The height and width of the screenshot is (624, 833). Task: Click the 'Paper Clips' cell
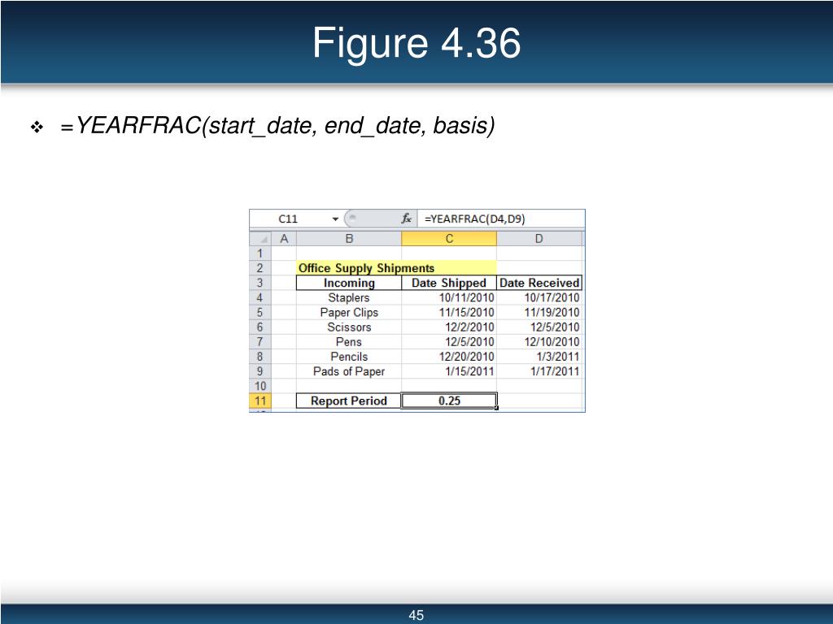349,313
